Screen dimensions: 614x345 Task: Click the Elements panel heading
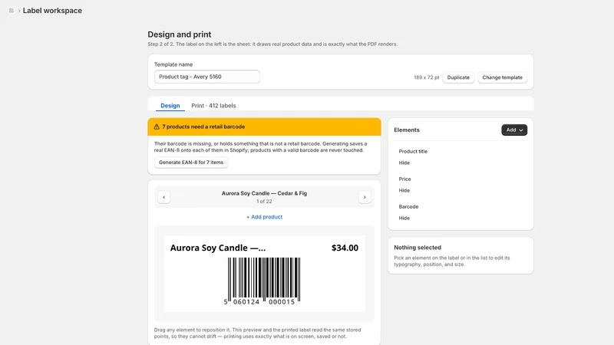point(407,130)
